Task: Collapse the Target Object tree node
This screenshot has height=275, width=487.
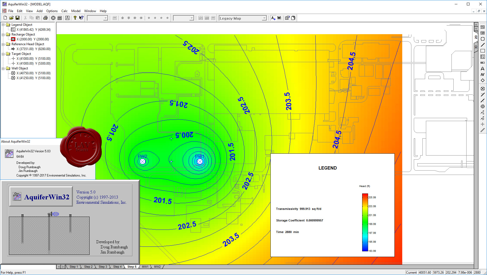Action: pos(3,54)
